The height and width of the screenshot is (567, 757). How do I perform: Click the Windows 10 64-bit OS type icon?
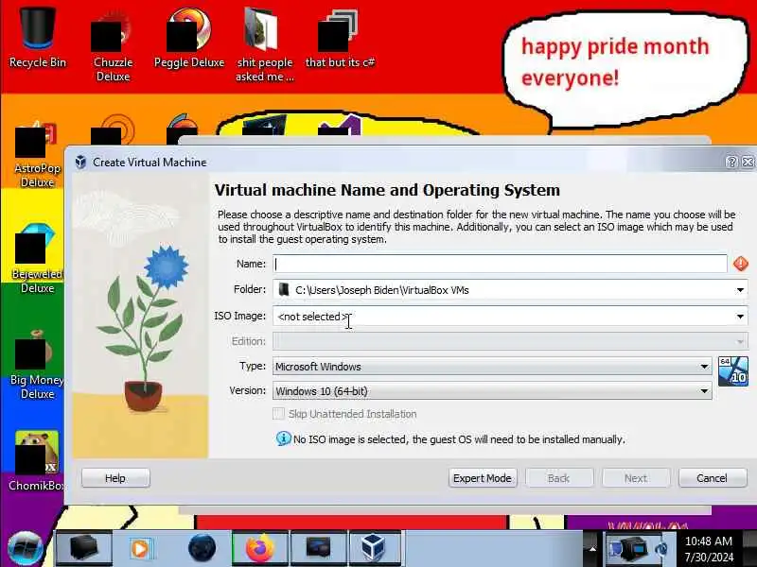pos(732,371)
